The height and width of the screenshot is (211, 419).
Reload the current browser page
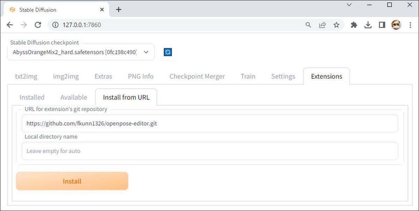click(38, 25)
